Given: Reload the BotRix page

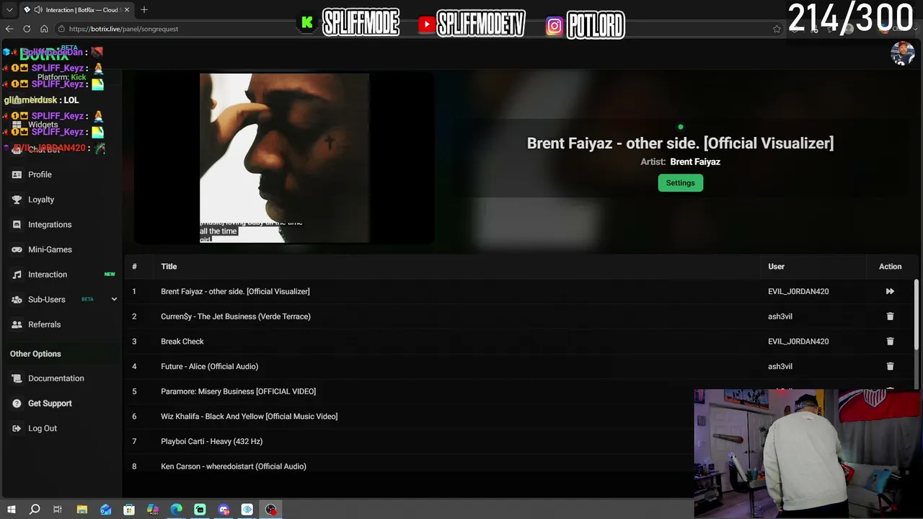Looking at the screenshot, I should [27, 29].
